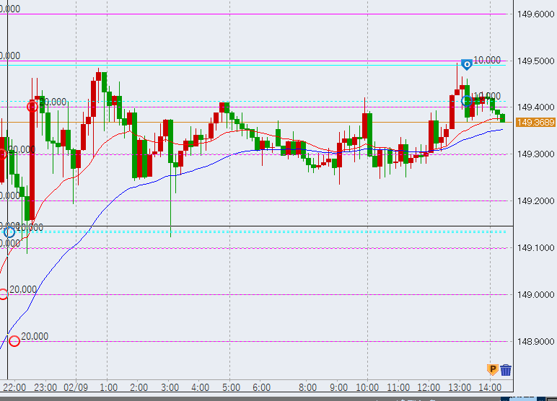The width and height of the screenshot is (557, 401).
Task: Click the blue trash bin icon
Action: click(x=506, y=370)
